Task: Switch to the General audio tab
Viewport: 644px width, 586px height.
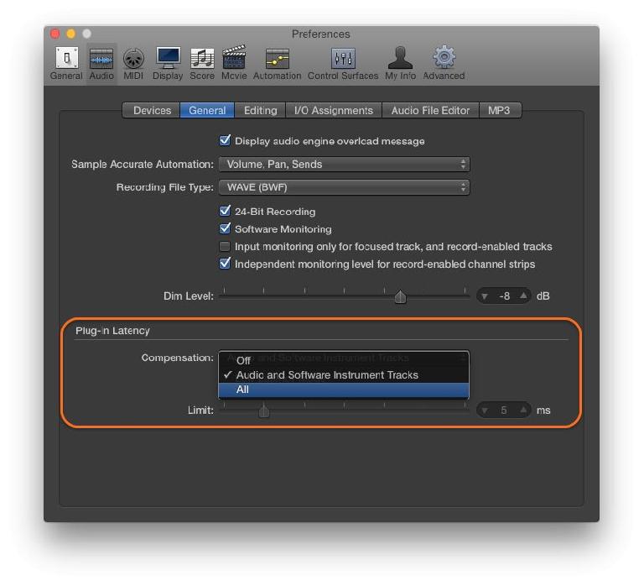Action: point(207,111)
